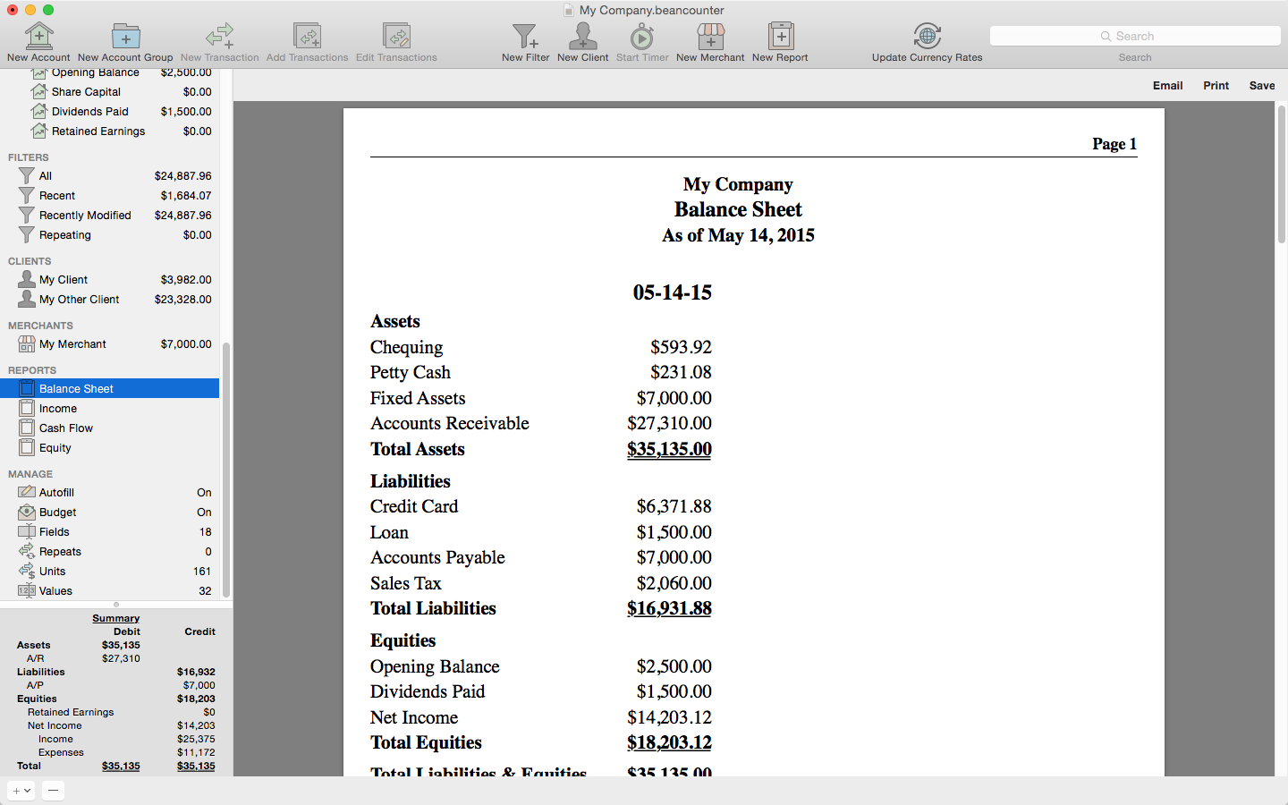Email the balance sheet report
1288x805 pixels.
click(x=1167, y=86)
